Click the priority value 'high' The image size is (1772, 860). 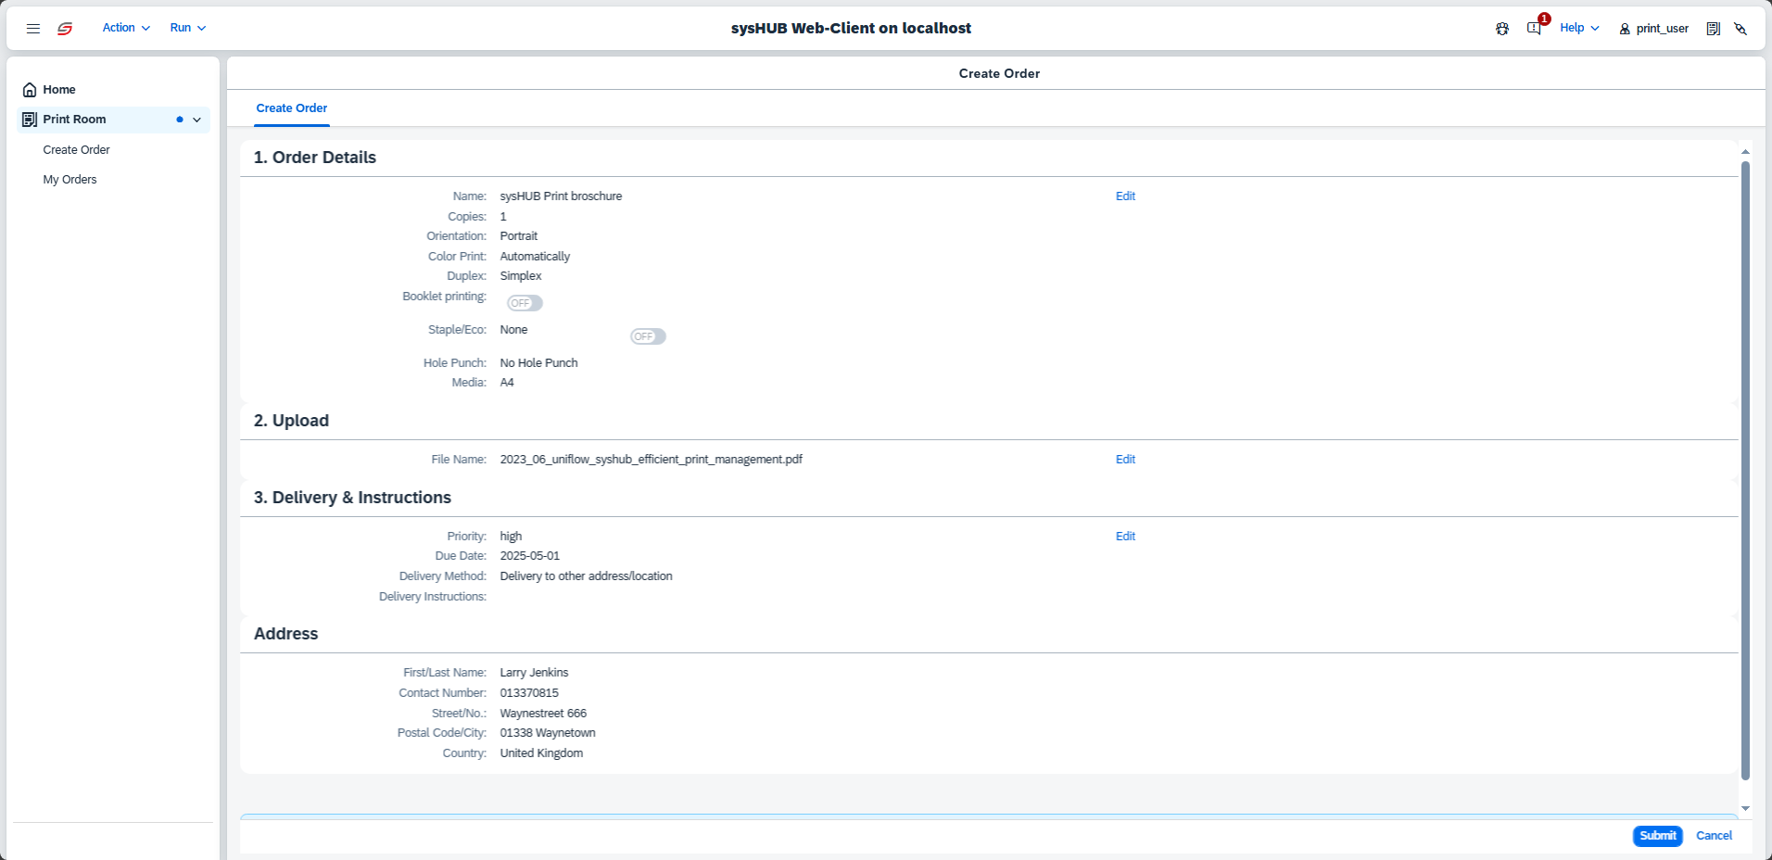coord(511,537)
